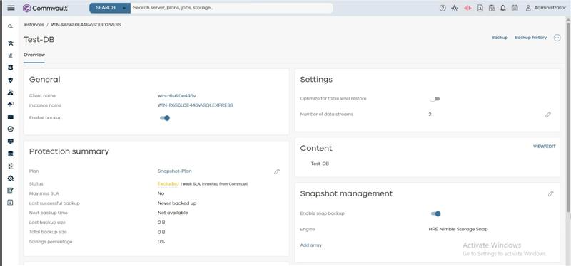Edit Snapshot management settings pencil icon
The width and height of the screenshot is (571, 266).
tap(550, 193)
